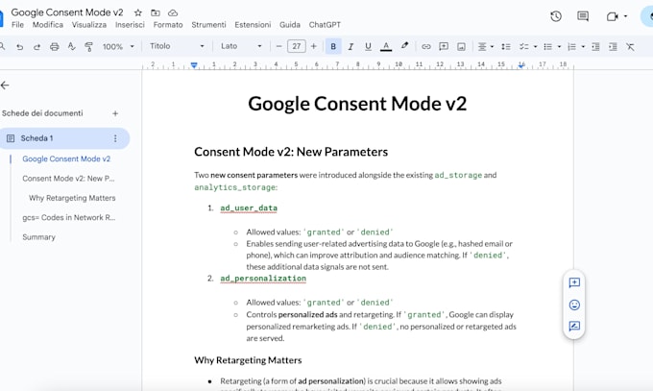Jump to Summary outline item
Viewport: 653px width, 391px height.
(38, 237)
